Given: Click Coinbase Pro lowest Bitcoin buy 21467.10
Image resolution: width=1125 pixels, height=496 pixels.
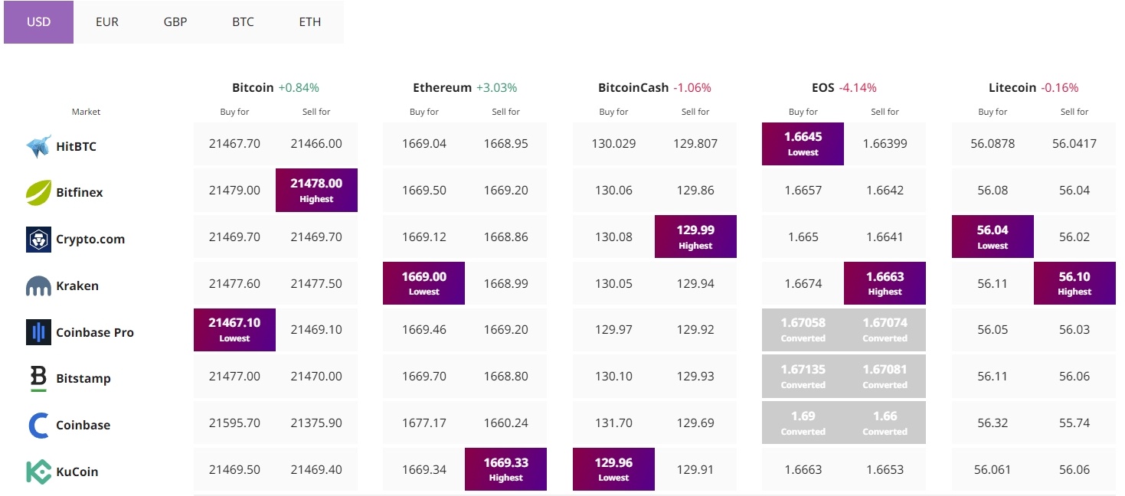Looking at the screenshot, I should click(x=234, y=330).
